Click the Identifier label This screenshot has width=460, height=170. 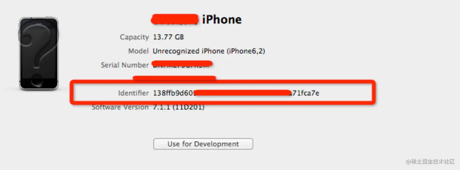click(x=134, y=93)
